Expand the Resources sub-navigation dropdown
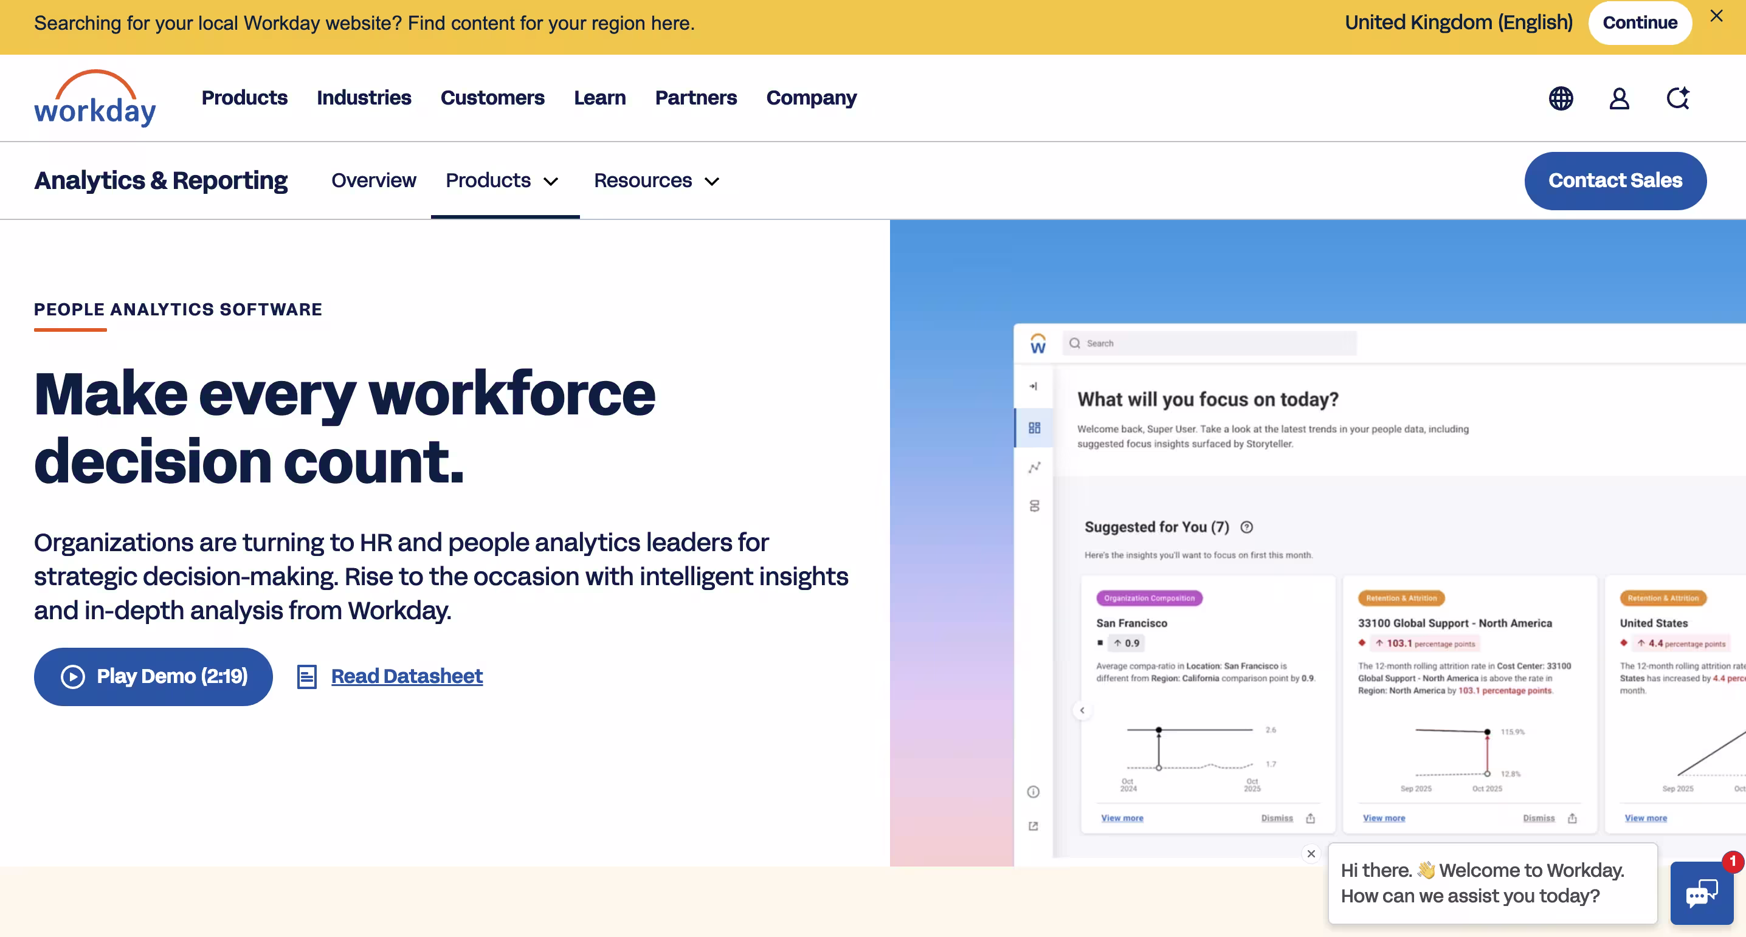 pos(657,181)
